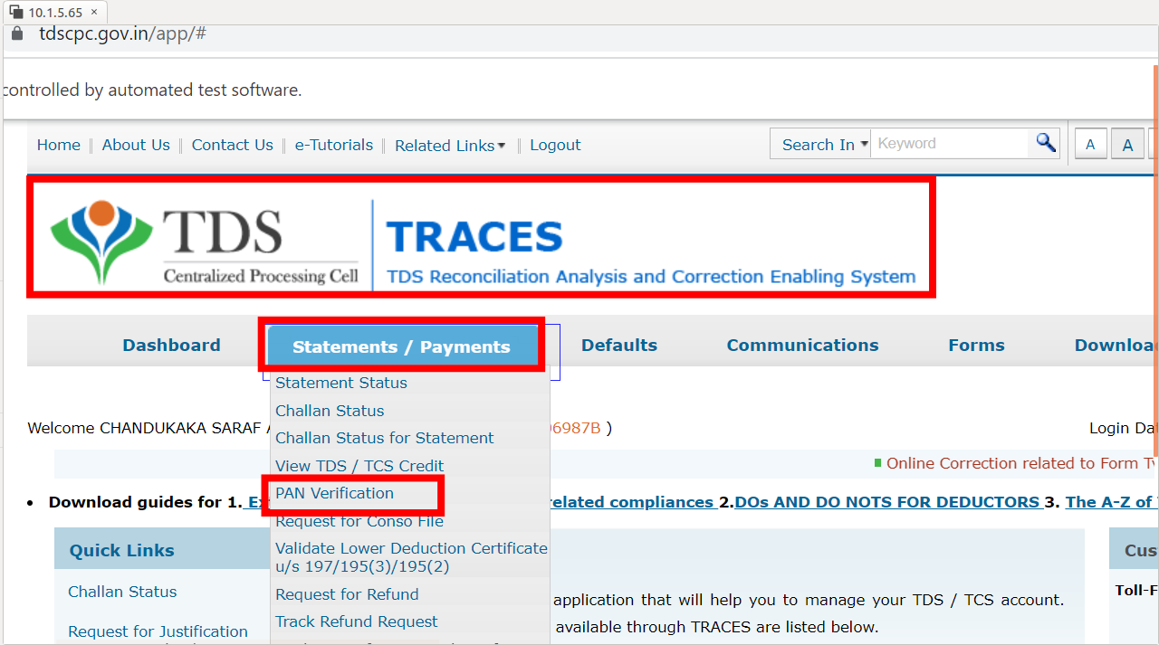Open e-Tutorials link
Screen dimensions: 1159x645
click(334, 145)
